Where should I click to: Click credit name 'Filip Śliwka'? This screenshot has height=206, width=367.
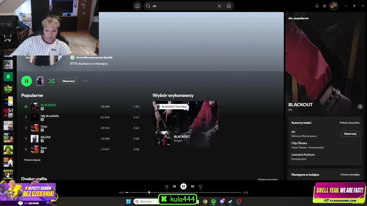[299, 143]
